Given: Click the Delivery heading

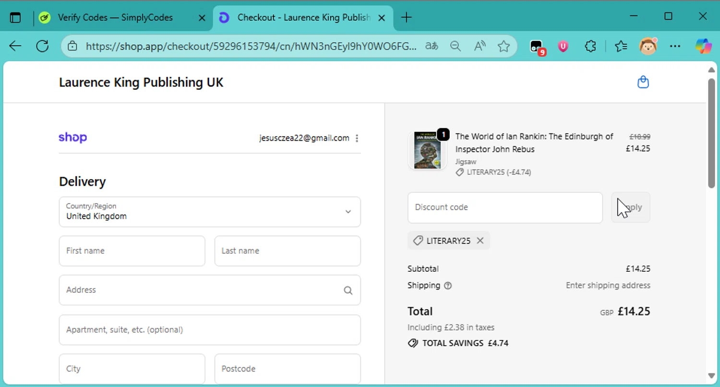Looking at the screenshot, I should pos(82,181).
